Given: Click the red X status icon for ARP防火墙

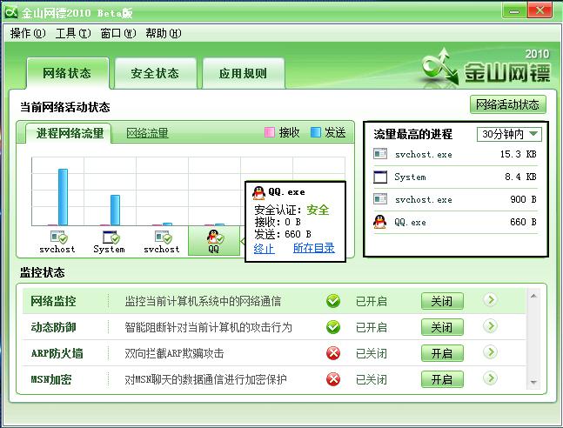Looking at the screenshot, I should click(x=333, y=353).
